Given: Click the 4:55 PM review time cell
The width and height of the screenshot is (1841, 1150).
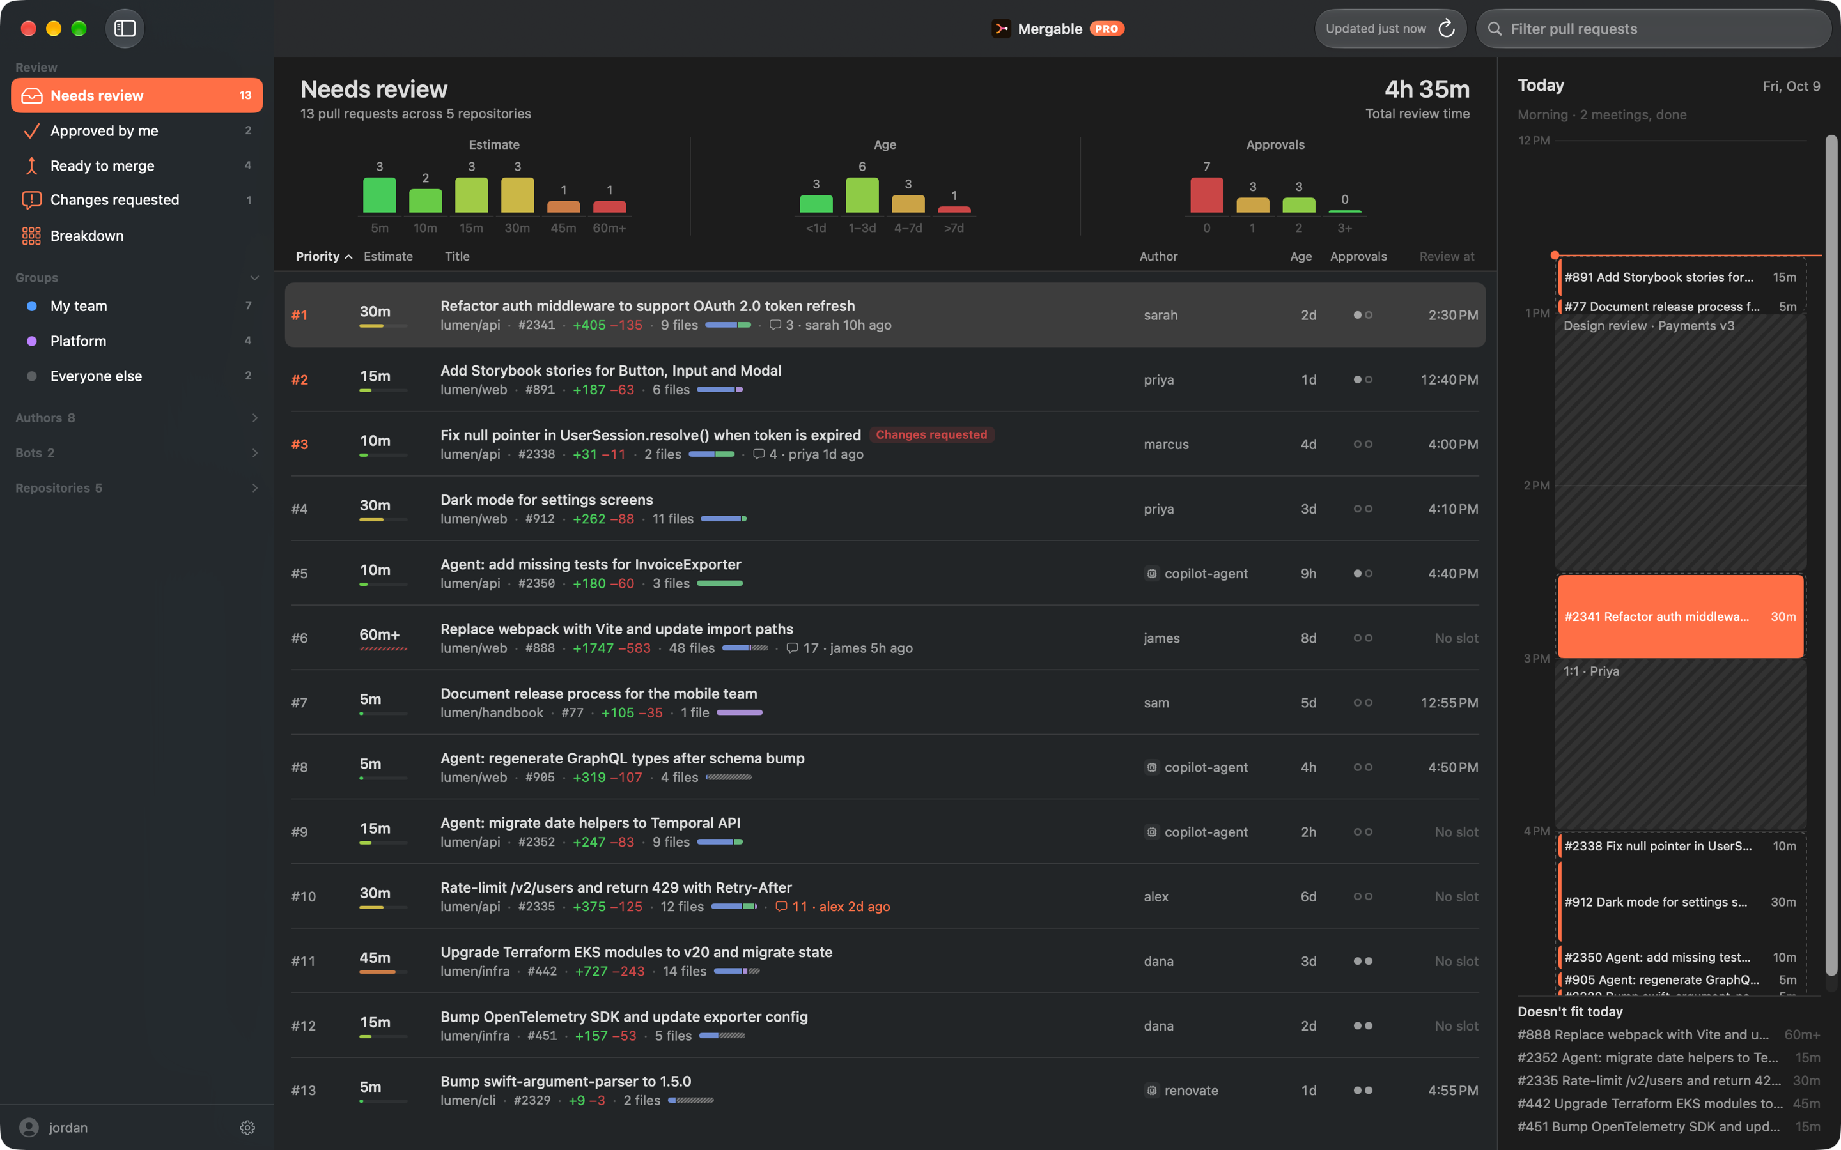Looking at the screenshot, I should coord(1453,1091).
